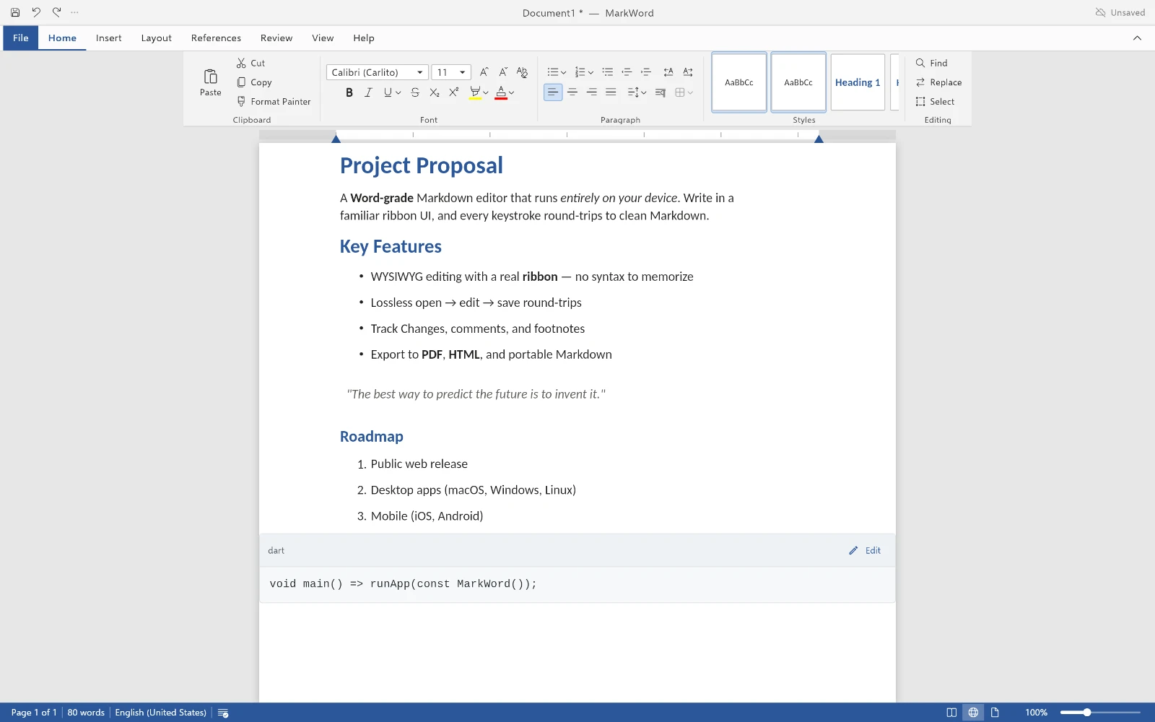Click the Paste button
The width and height of the screenshot is (1155, 722).
211,82
